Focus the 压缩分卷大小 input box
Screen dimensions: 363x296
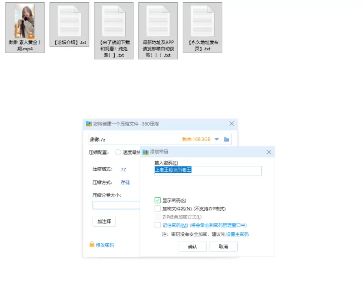pyautogui.click(x=116, y=205)
